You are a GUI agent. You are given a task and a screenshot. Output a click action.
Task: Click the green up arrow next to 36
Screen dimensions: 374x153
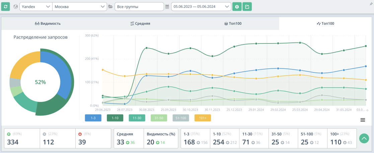[128, 143]
